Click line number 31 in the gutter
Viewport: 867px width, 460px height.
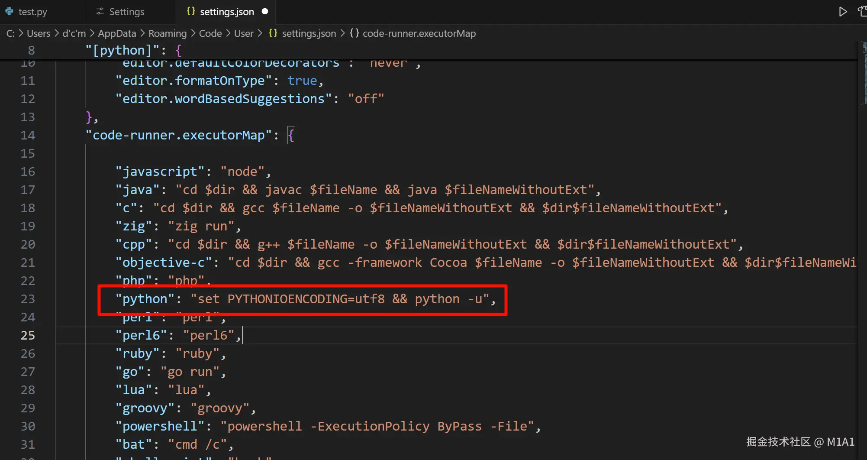click(x=28, y=444)
